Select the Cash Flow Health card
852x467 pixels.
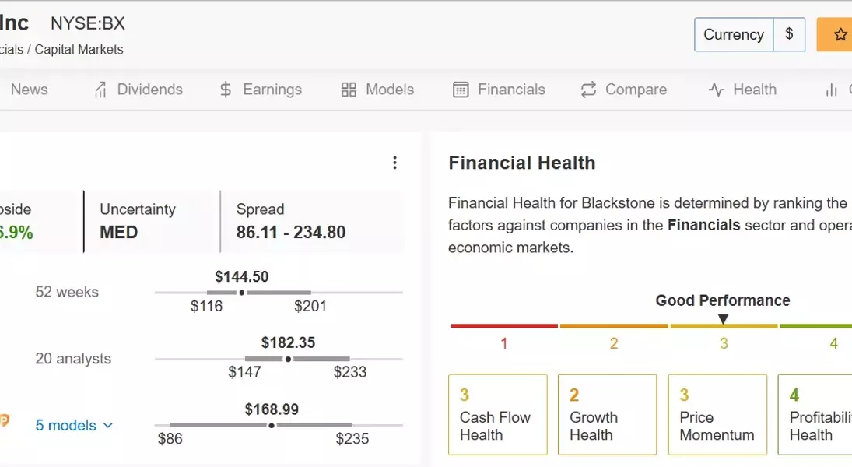click(497, 415)
